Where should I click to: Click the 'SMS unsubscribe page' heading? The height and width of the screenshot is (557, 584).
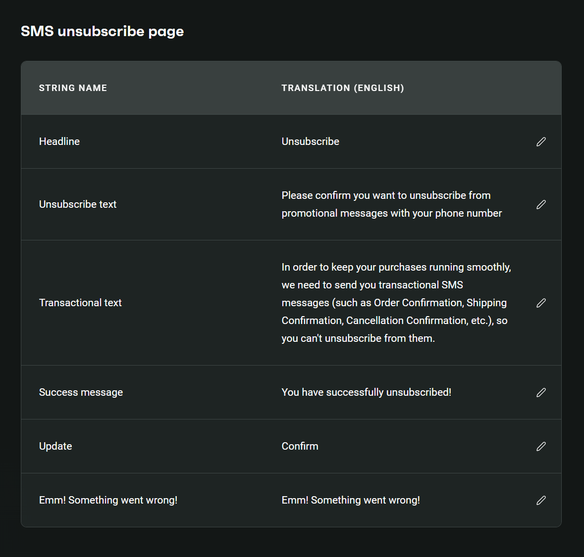(x=102, y=31)
